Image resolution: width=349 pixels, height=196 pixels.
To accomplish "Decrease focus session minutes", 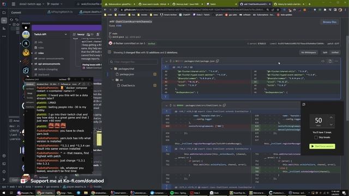I will 331,125.
